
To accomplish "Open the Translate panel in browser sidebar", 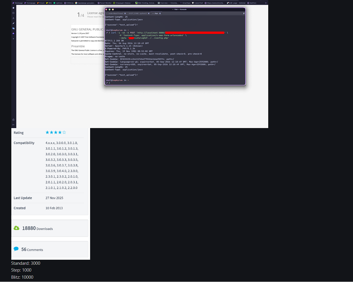I will [13, 28].
